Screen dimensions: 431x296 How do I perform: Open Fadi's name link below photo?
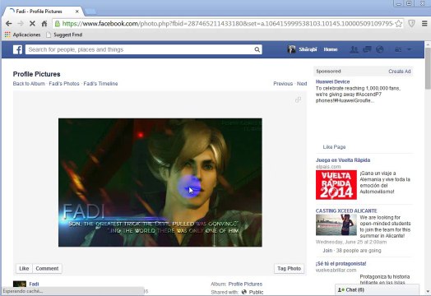pos(34,284)
